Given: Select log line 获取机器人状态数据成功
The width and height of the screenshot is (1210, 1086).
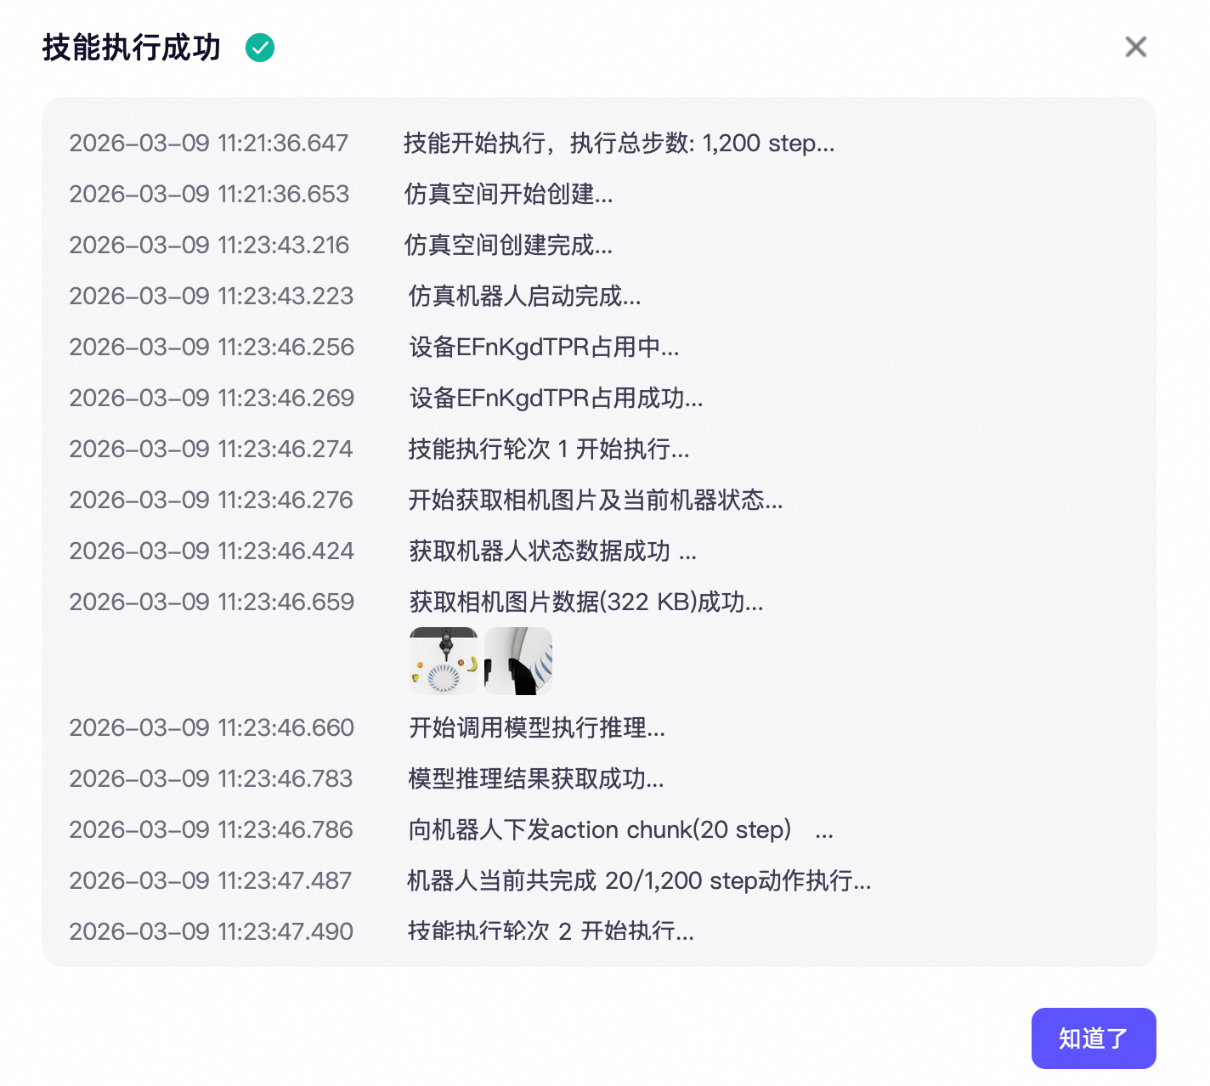Looking at the screenshot, I should point(552,551).
